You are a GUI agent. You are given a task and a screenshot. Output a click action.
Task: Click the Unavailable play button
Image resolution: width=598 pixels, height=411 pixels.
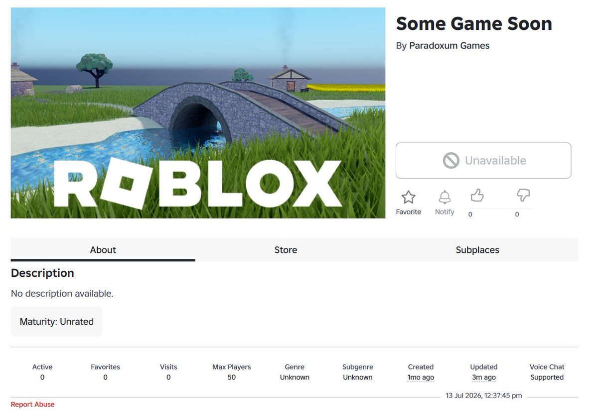point(483,161)
